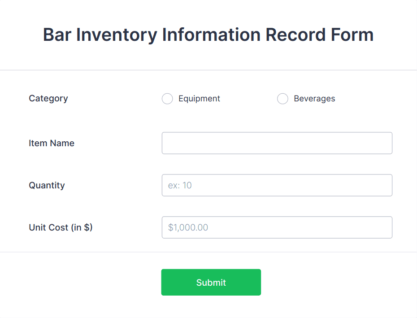Click the Unit Cost field with $1,000.00 placeholder
This screenshot has width=417, height=318.
click(277, 227)
